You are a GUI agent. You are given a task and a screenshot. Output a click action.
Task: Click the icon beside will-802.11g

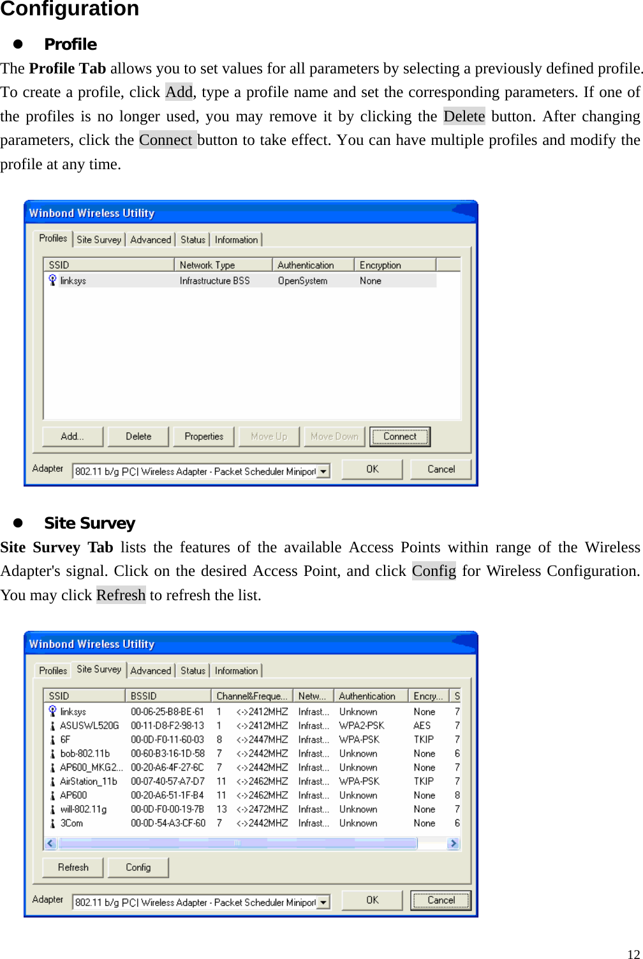[x=52, y=809]
